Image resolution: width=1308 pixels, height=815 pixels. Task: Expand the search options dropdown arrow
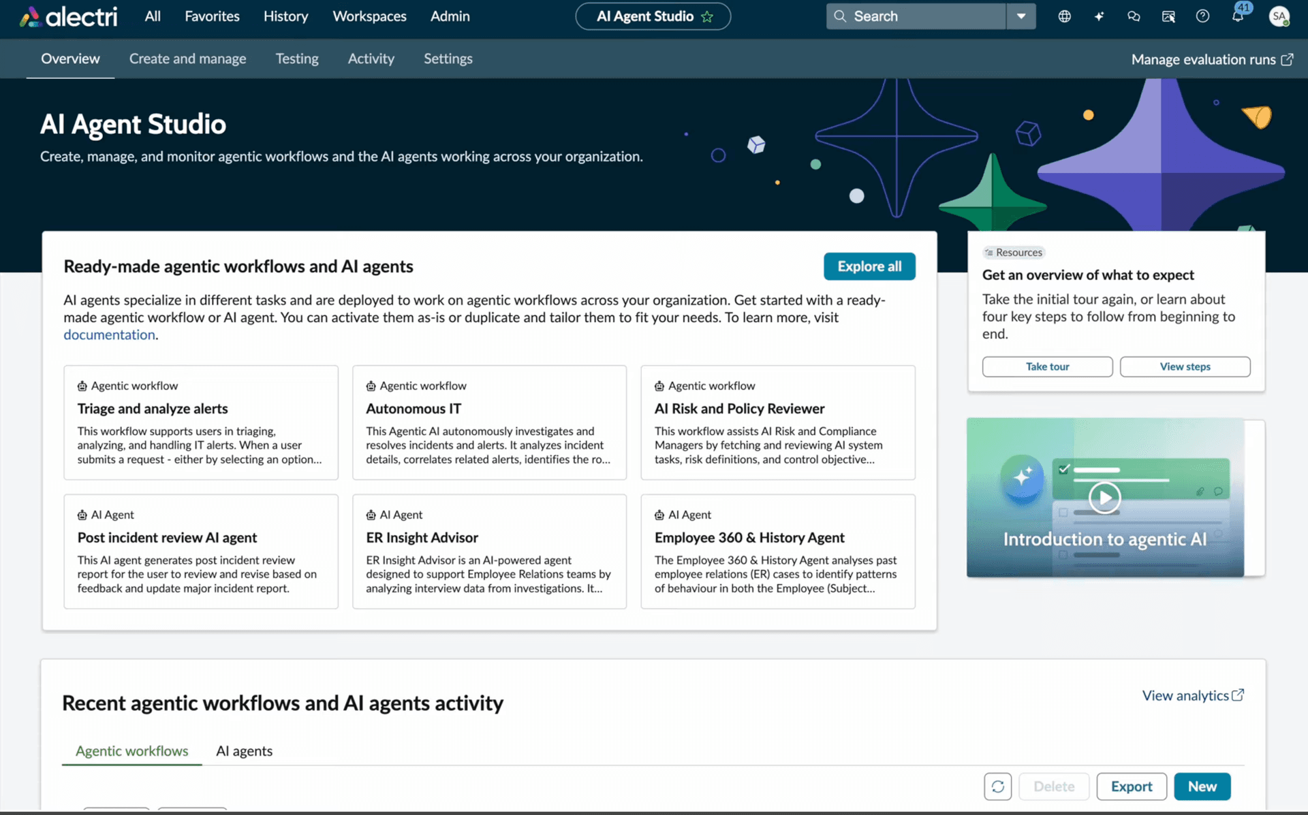pos(1021,16)
